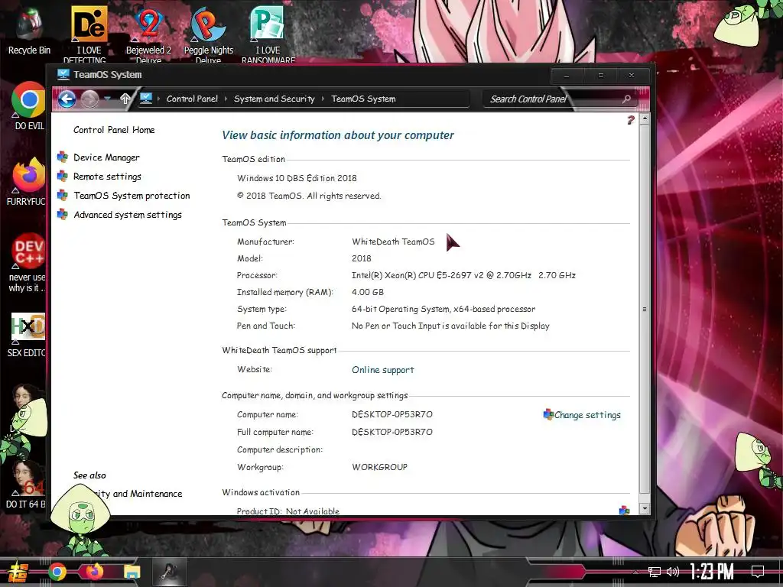
Task: Open the Start menu button on taskbar
Action: pyautogui.click(x=18, y=572)
